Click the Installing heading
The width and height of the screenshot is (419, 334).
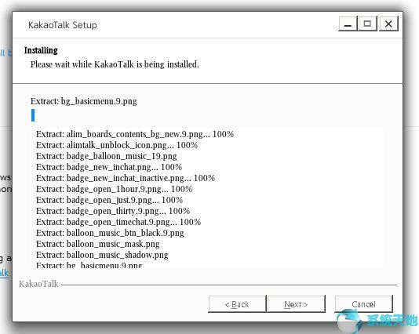[x=41, y=50]
